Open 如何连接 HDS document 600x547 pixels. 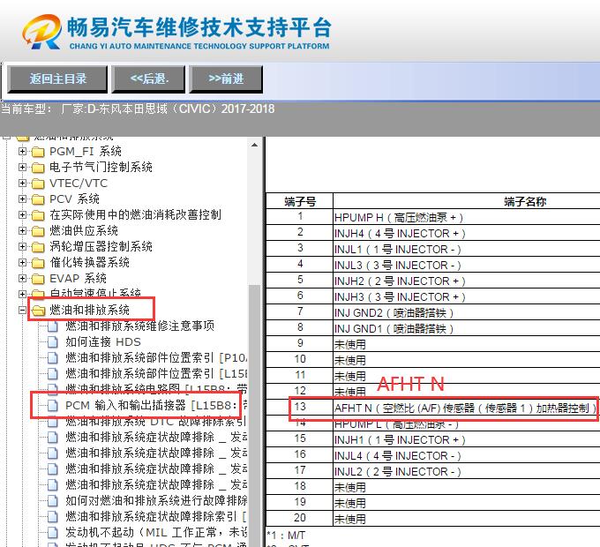tap(103, 341)
